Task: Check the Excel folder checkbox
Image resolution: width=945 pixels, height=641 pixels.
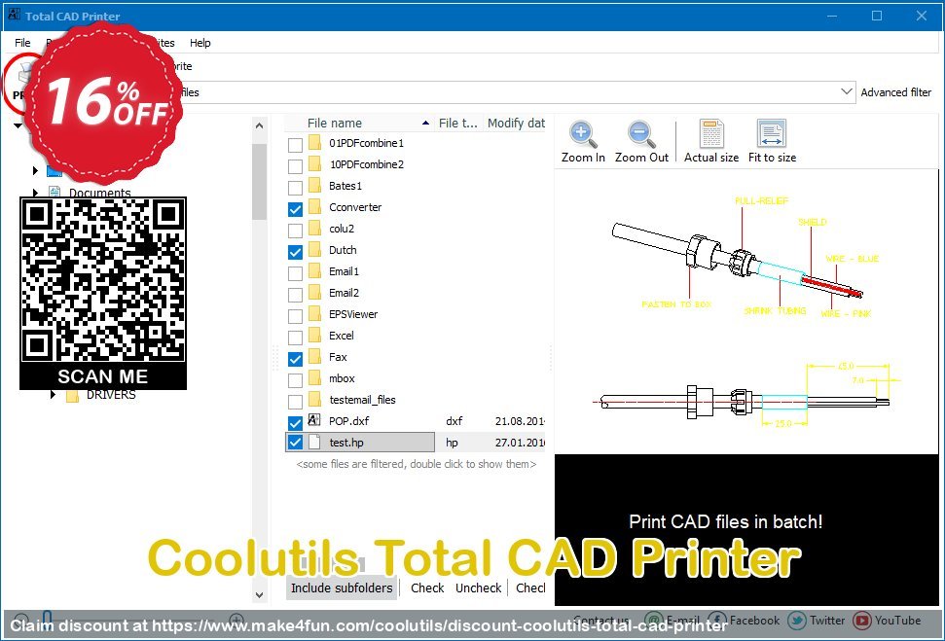Action: tap(295, 338)
